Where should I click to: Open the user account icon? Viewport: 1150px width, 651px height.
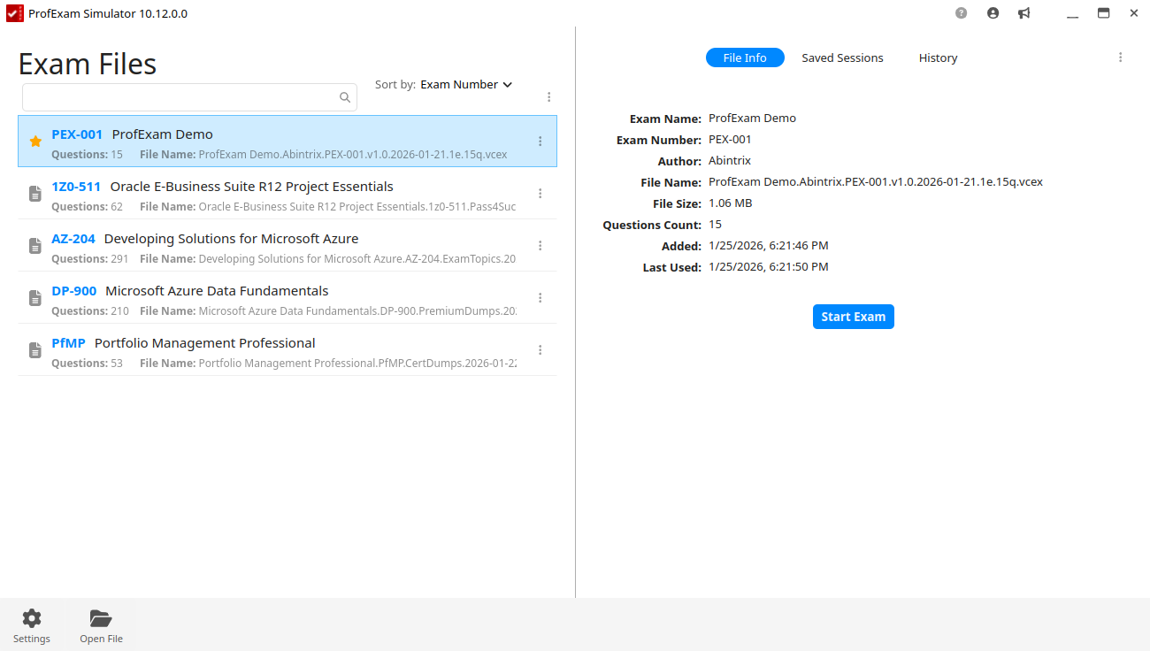pyautogui.click(x=993, y=13)
